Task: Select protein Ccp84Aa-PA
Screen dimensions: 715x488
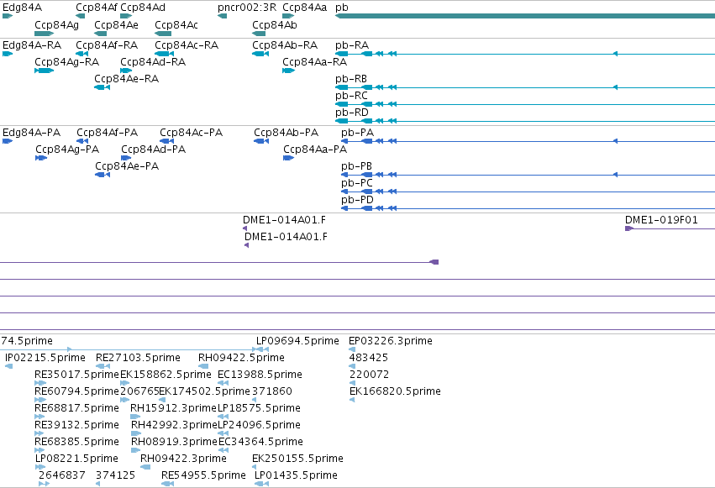Action: tap(315, 150)
